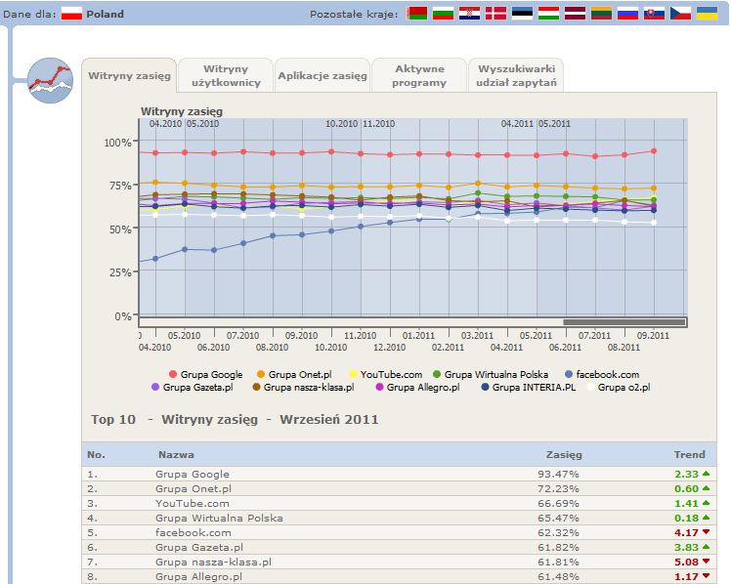This screenshot has width=731, height=584.
Task: Pick the Hungary flag
Action: click(549, 14)
